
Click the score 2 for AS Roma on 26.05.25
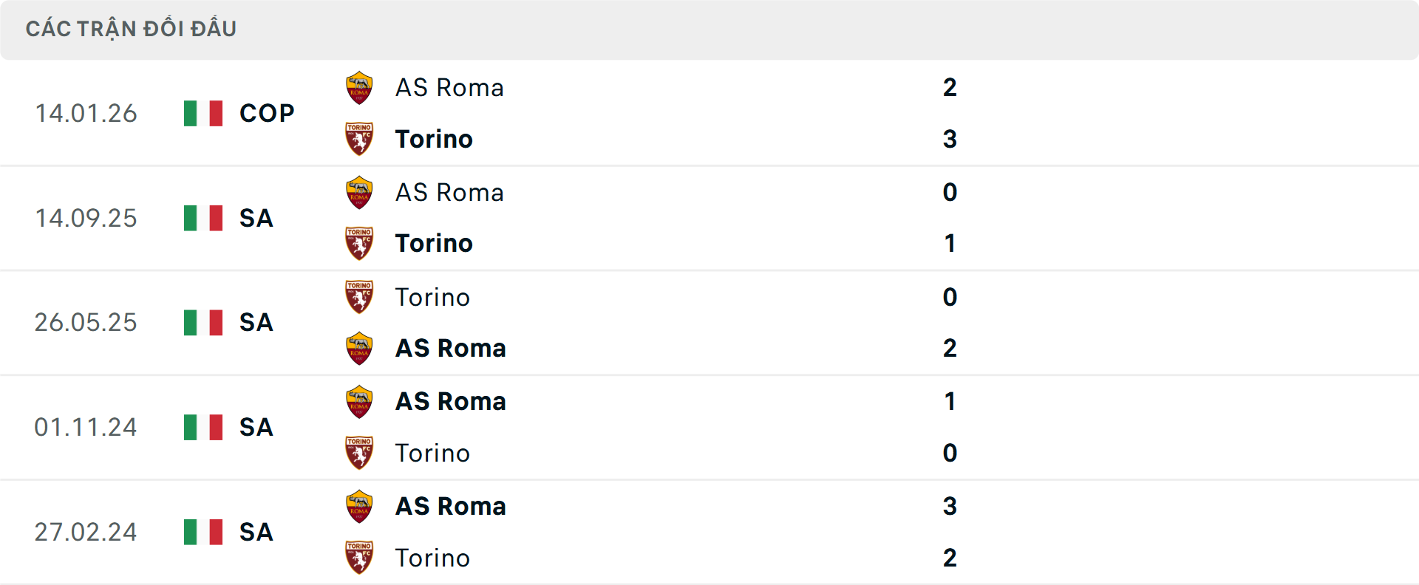pos(949,348)
